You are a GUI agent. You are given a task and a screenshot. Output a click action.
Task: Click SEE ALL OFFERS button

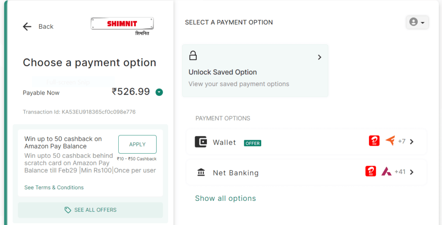90,210
